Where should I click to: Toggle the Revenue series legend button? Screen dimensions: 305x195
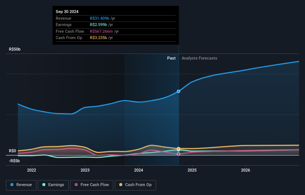point(21,185)
